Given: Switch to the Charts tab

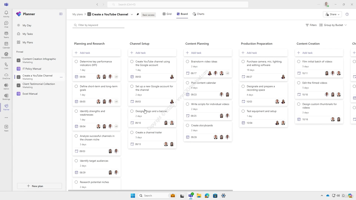Looking at the screenshot, I should click(x=198, y=14).
